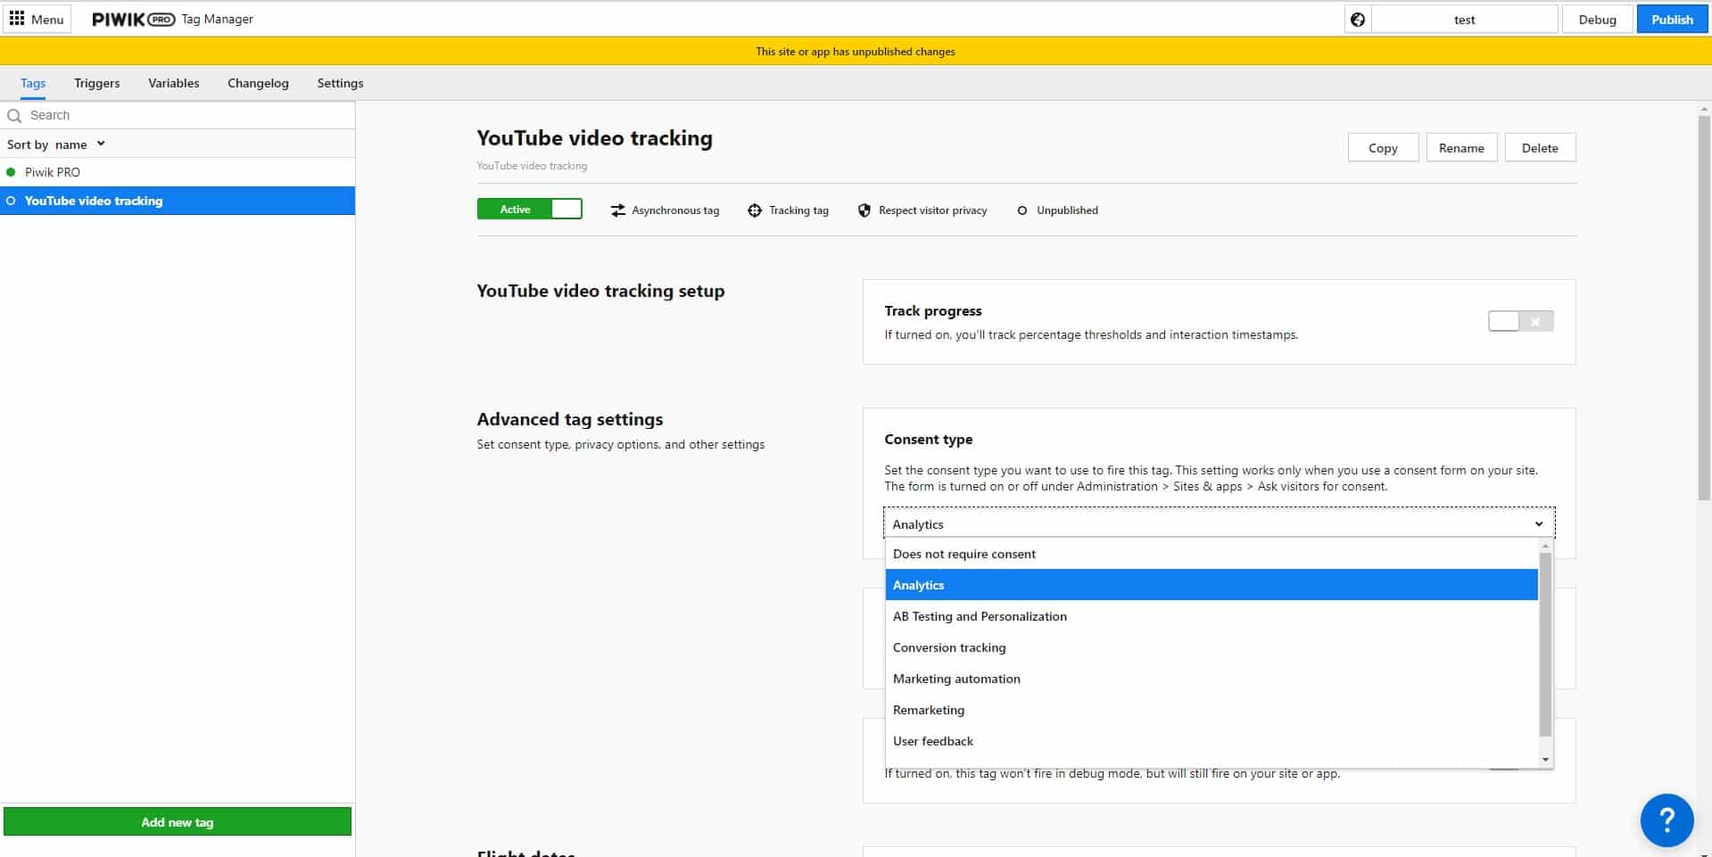Click the green status dot beside Piwik PRO
The image size is (1712, 857).
coord(11,172)
